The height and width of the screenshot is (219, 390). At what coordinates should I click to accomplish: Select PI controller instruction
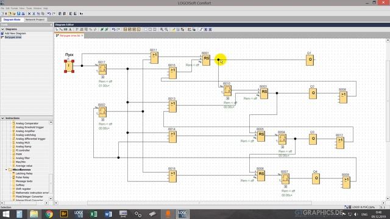tap(23, 150)
